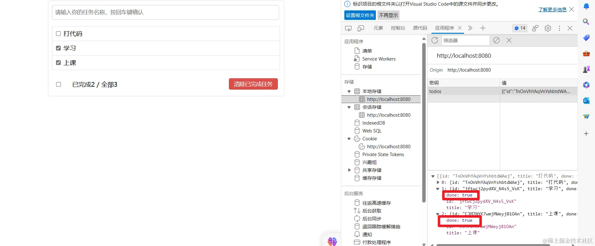Switch to the 元素 tab
The image size is (595, 246).
click(378, 28)
